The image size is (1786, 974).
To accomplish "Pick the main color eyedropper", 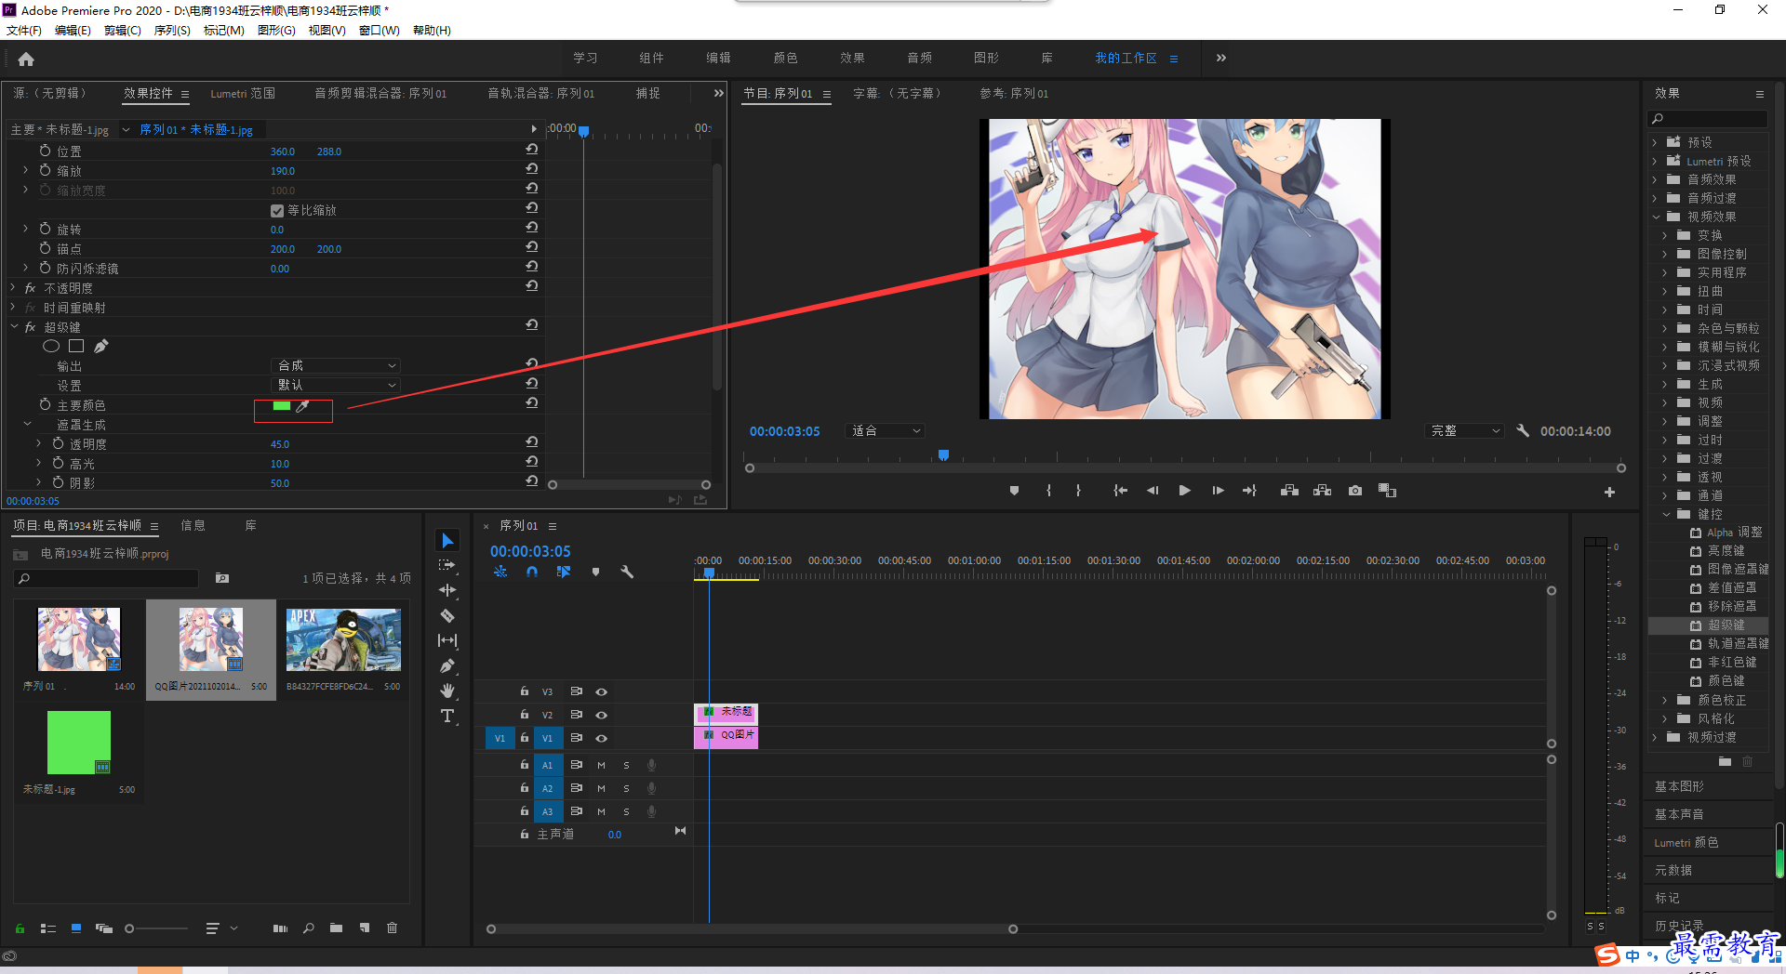I will [302, 406].
